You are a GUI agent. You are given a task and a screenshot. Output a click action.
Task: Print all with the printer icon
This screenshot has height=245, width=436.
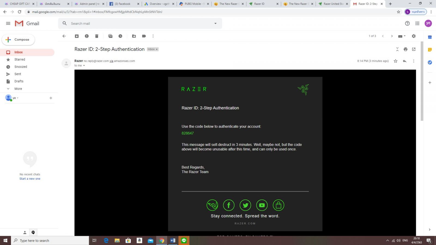coord(405,49)
